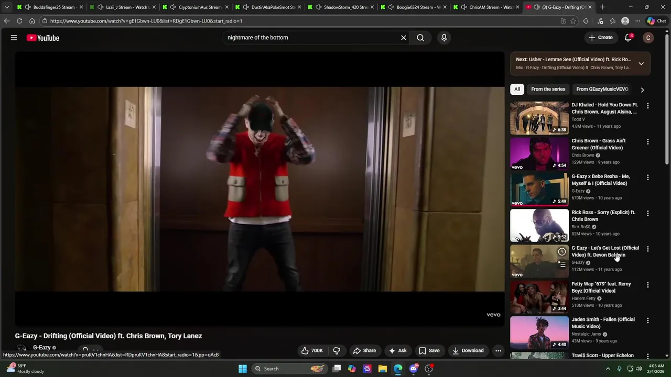Click the magnifier search button

(420, 38)
